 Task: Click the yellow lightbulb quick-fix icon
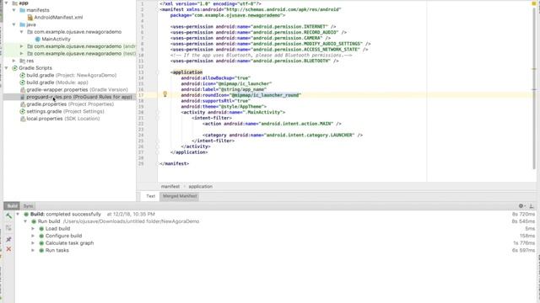(x=165, y=94)
